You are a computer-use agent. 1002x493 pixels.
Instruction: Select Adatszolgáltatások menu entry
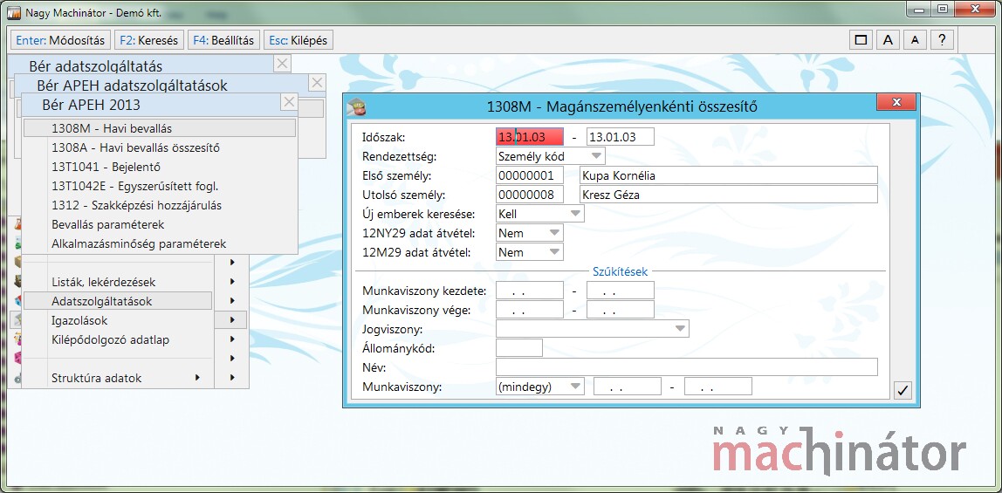tap(118, 301)
